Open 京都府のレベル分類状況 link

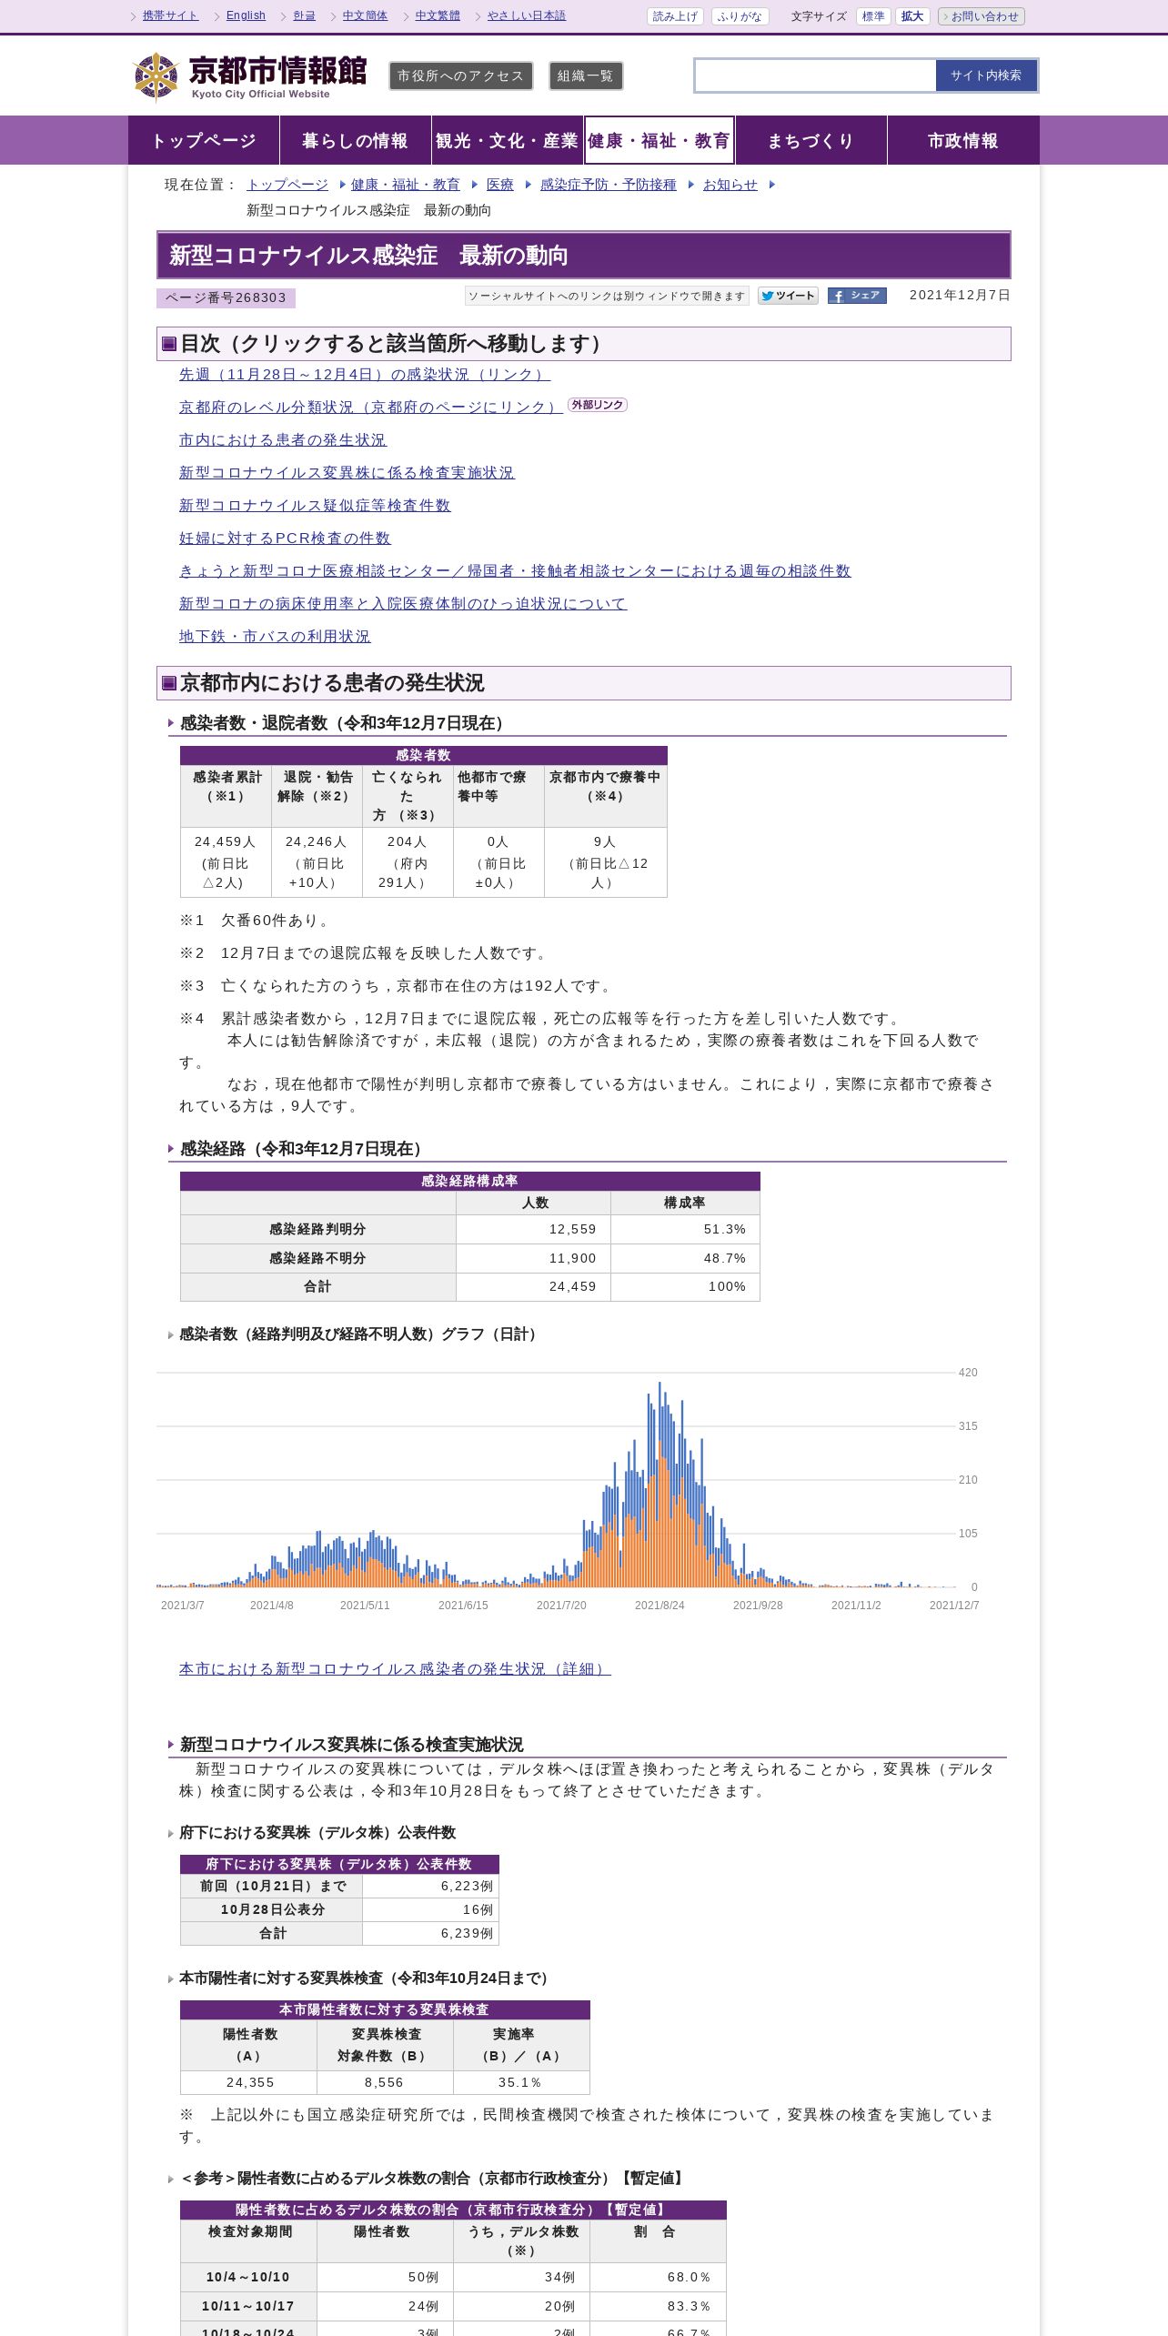click(370, 408)
